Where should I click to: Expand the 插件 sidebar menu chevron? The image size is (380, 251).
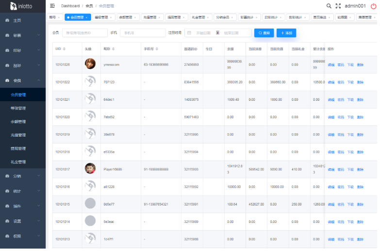pyautogui.click(x=39, y=206)
